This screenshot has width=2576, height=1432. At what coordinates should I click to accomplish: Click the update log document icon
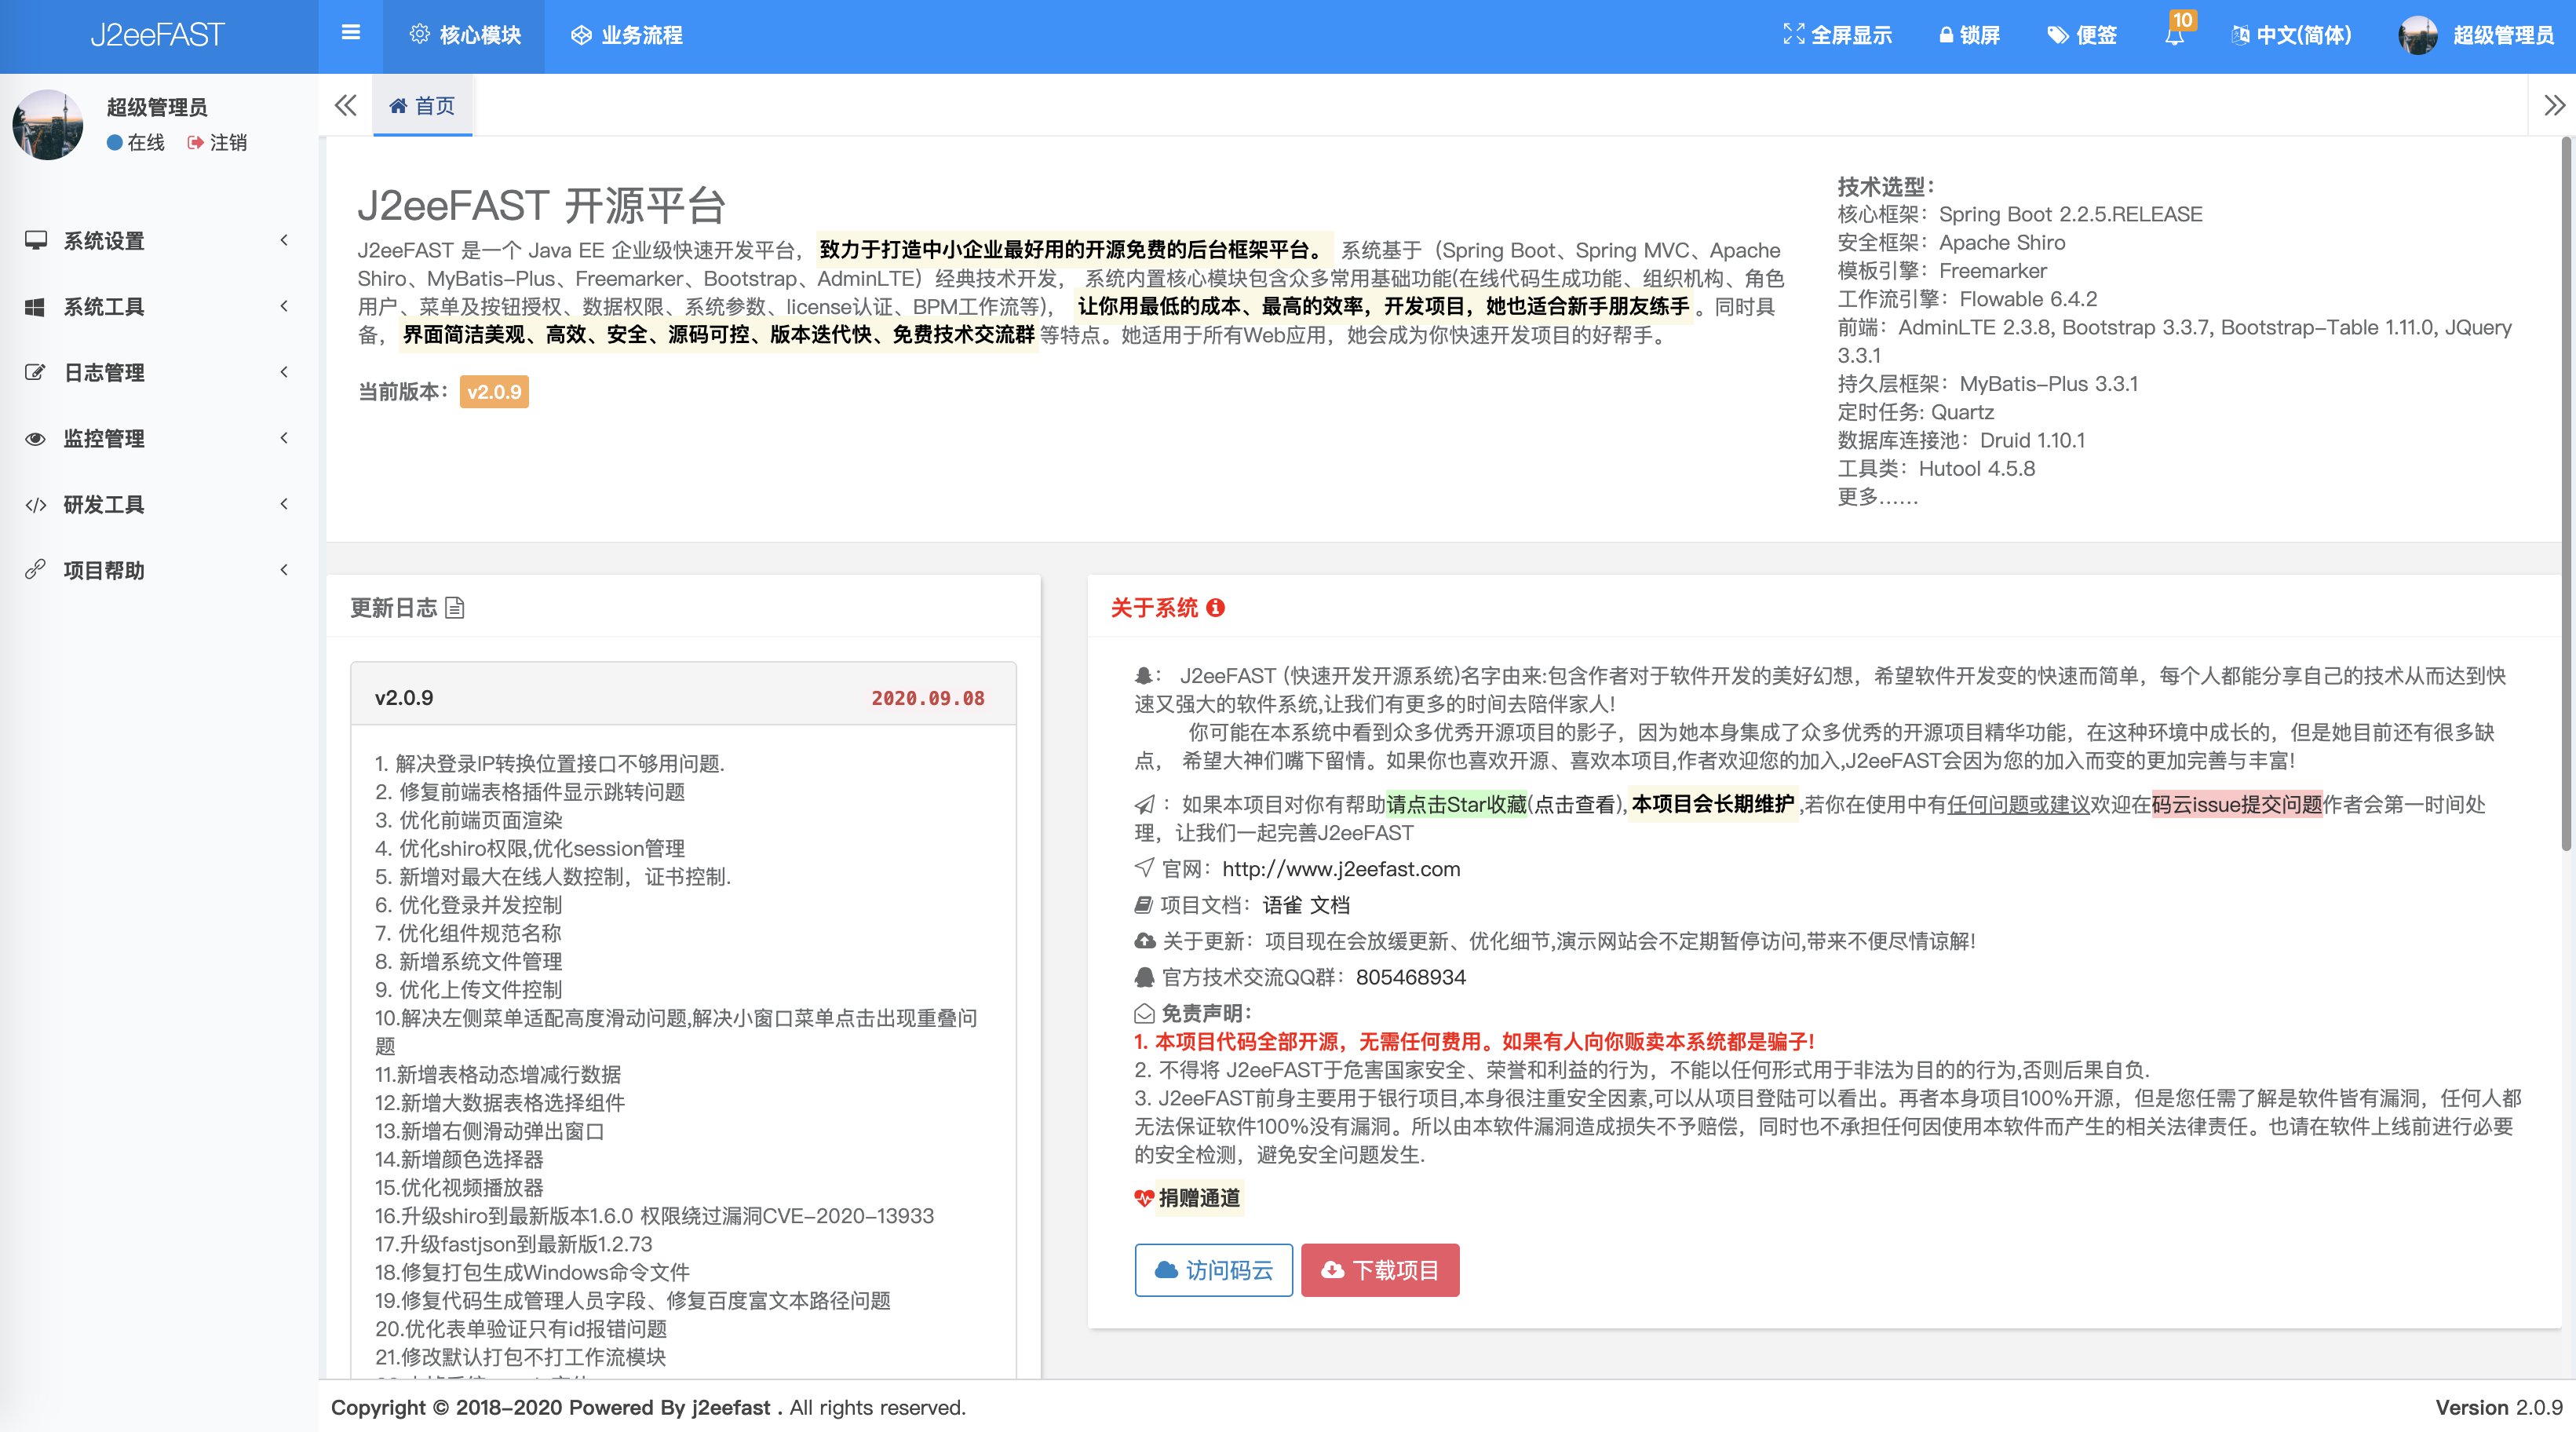coord(455,608)
